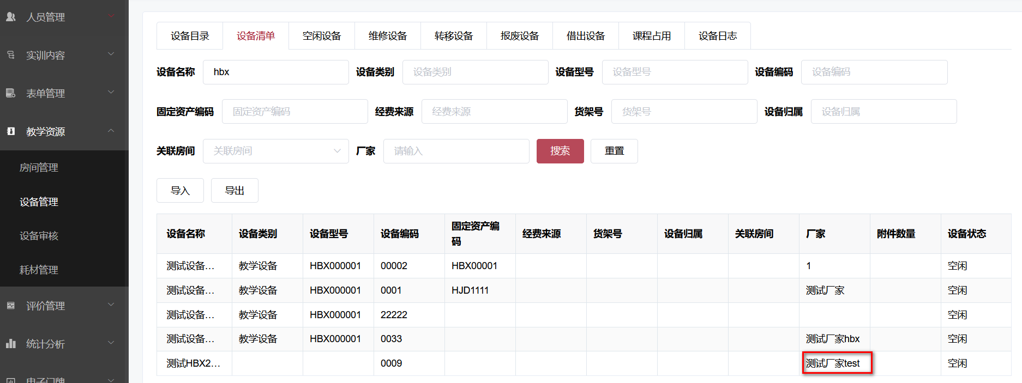Click the 教学资源 sidebar icon
The height and width of the screenshot is (383, 1022).
point(11,131)
